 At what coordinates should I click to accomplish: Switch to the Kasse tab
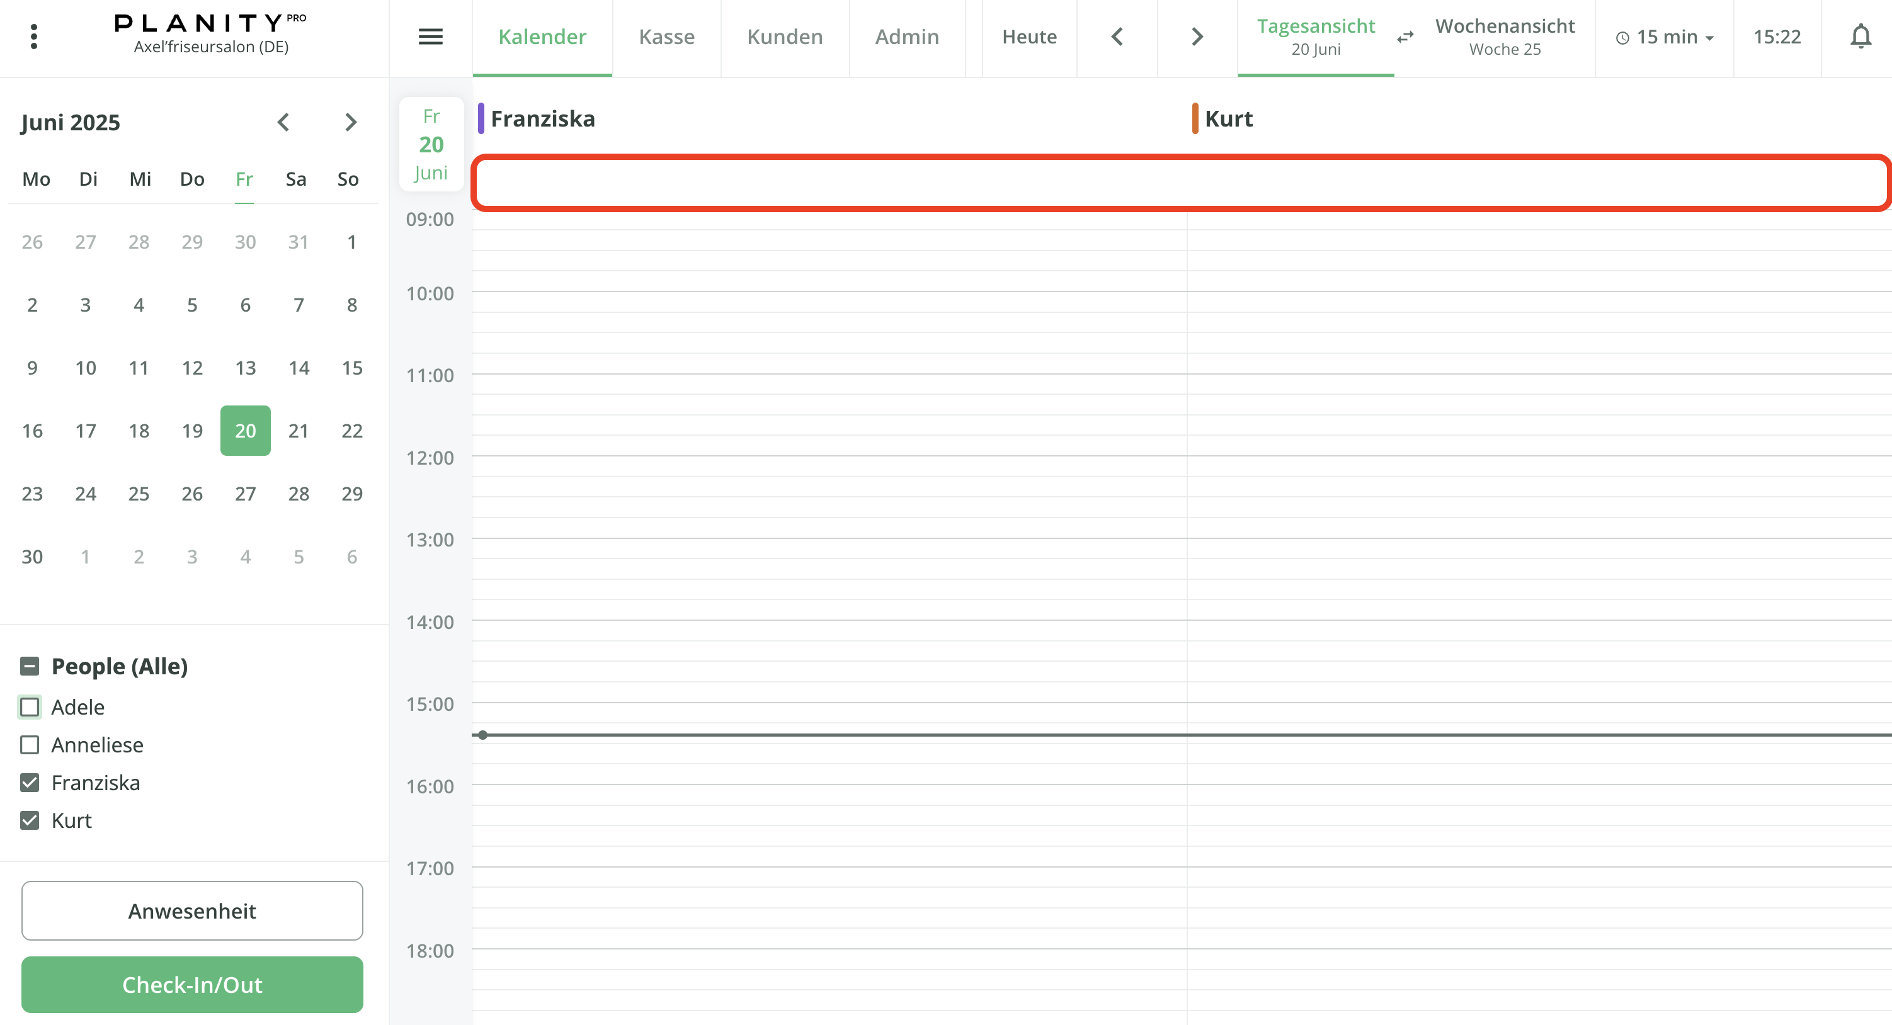coord(666,37)
